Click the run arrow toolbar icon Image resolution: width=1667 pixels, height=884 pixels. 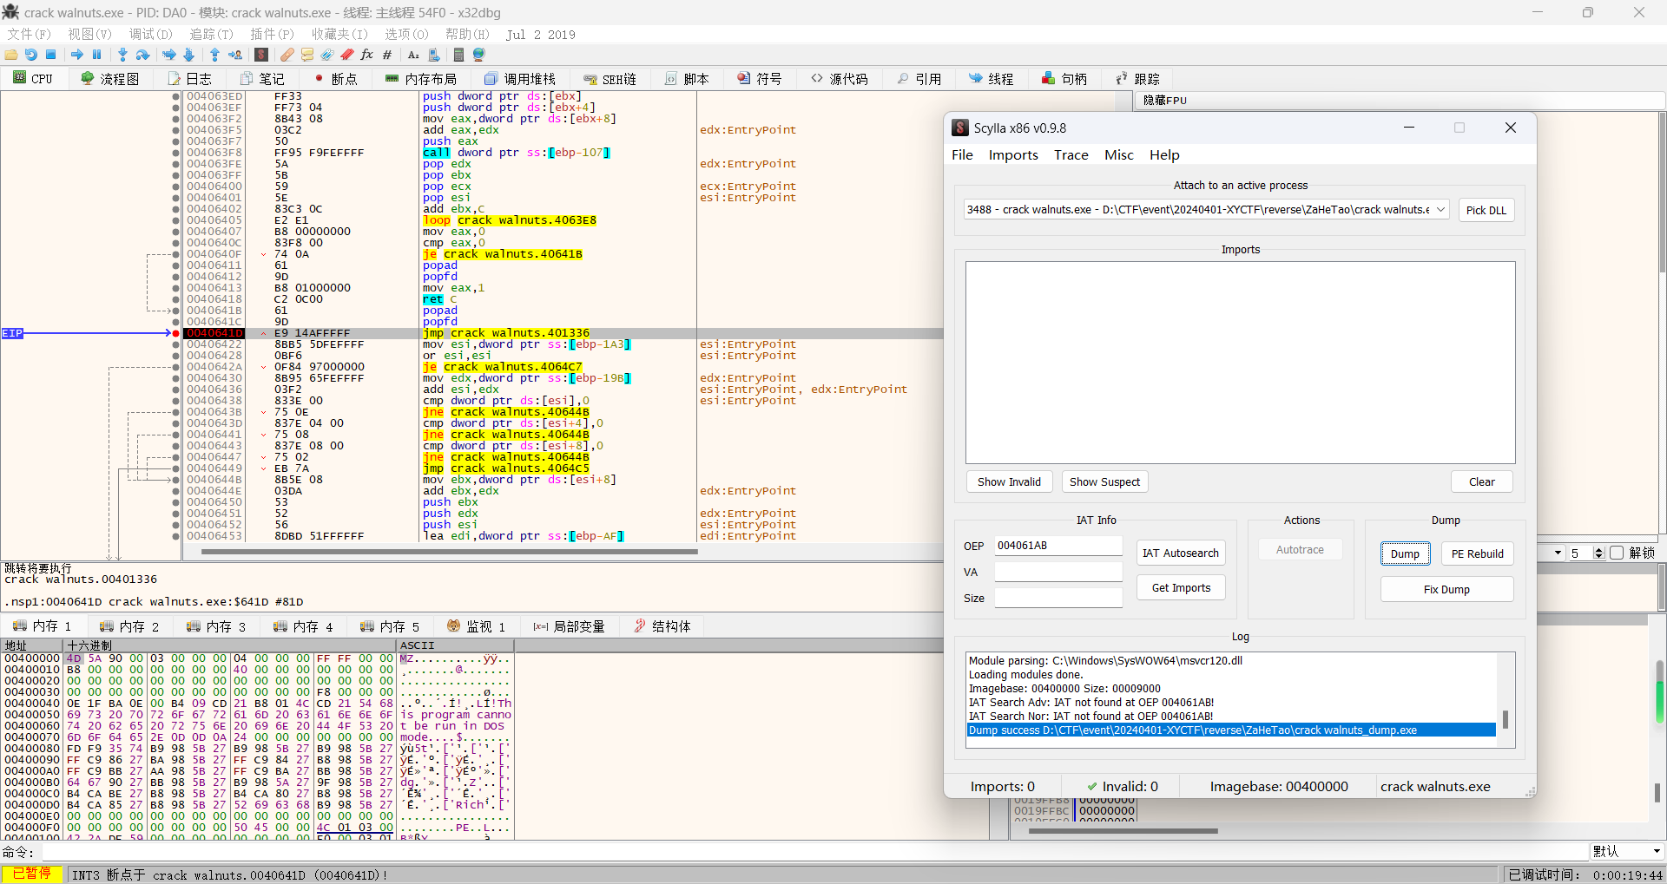point(76,55)
